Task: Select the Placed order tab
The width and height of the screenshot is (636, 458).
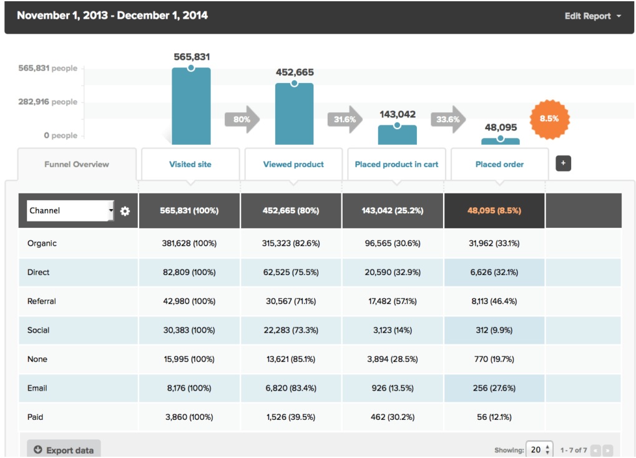Action: click(498, 164)
